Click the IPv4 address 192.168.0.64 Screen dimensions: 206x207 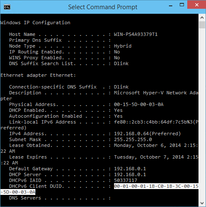click(132, 134)
